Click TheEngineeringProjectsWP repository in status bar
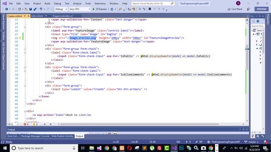Screen dimensions: 271x152 [x=224, y=142]
